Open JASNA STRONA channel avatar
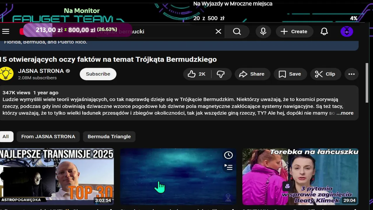373x210 pixels. (x=6, y=73)
